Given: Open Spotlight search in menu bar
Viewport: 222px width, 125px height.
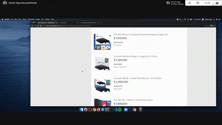Looking at the screenshot, I should click(x=214, y=19).
